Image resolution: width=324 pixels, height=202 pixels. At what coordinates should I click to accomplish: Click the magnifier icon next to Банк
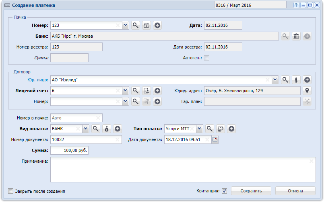[285, 36]
